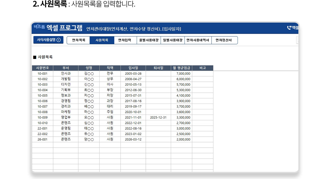Click the 성명 column header
This screenshot has height=179, width=330.
pyautogui.click(x=89, y=68)
